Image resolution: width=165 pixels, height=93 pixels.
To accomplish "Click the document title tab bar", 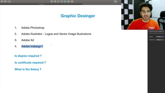I will point(41,4).
